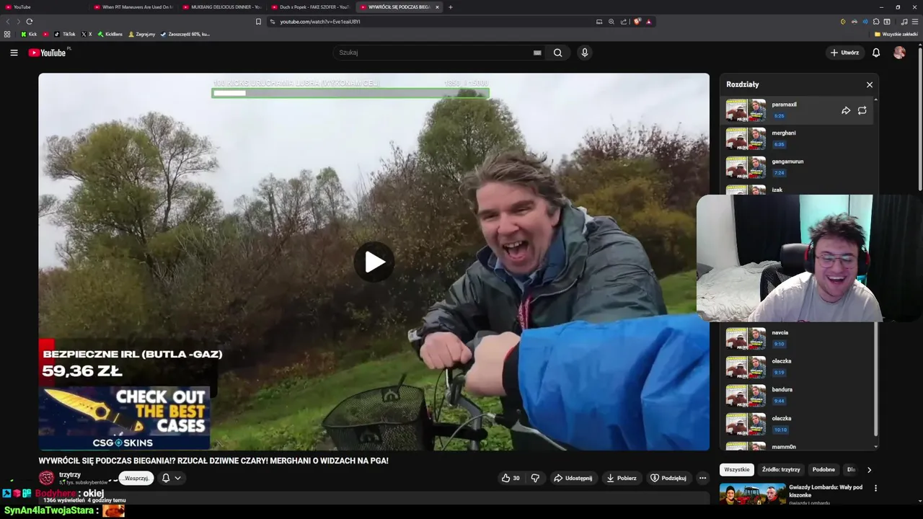The height and width of the screenshot is (519, 923).
Task: Reload the page in browser
Action: [x=30, y=22]
